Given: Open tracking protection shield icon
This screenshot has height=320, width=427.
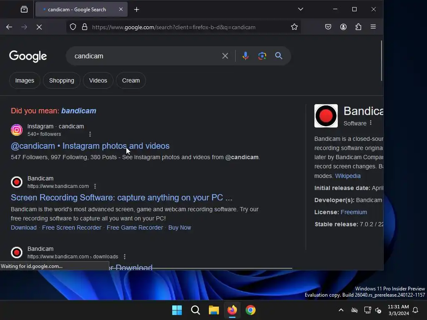Looking at the screenshot, I should pos(73,27).
